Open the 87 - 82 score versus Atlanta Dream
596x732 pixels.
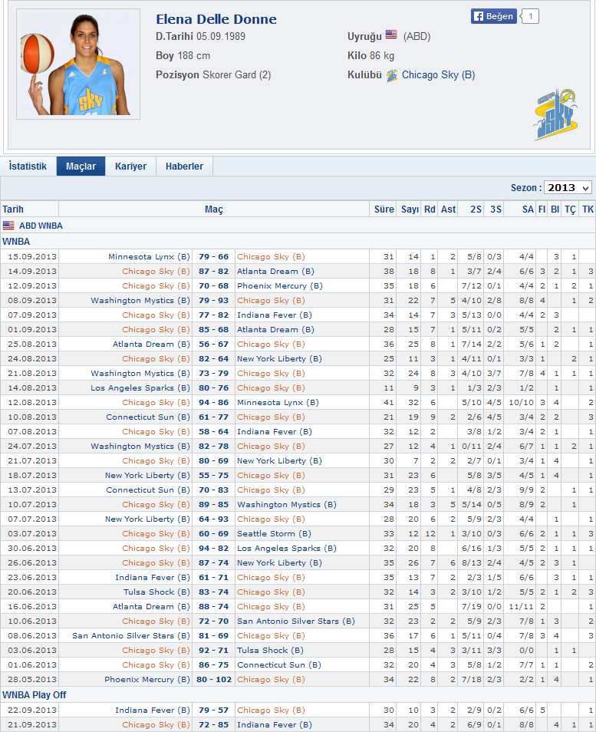(x=213, y=271)
